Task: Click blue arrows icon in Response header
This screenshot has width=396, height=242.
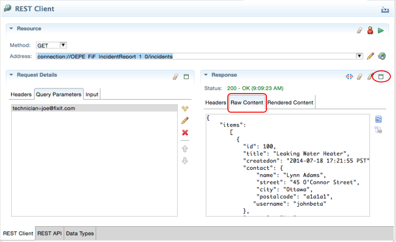Action: (349, 76)
